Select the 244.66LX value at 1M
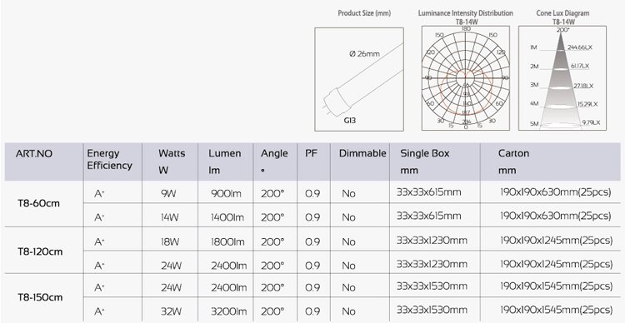The width and height of the screenshot is (625, 323). click(581, 47)
